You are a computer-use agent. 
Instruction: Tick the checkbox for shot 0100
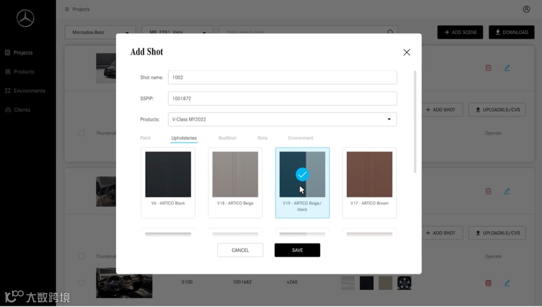pyautogui.click(x=81, y=283)
